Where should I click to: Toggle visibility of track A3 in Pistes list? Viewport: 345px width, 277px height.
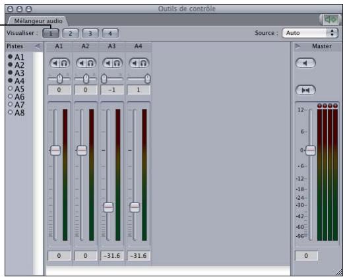point(10,73)
